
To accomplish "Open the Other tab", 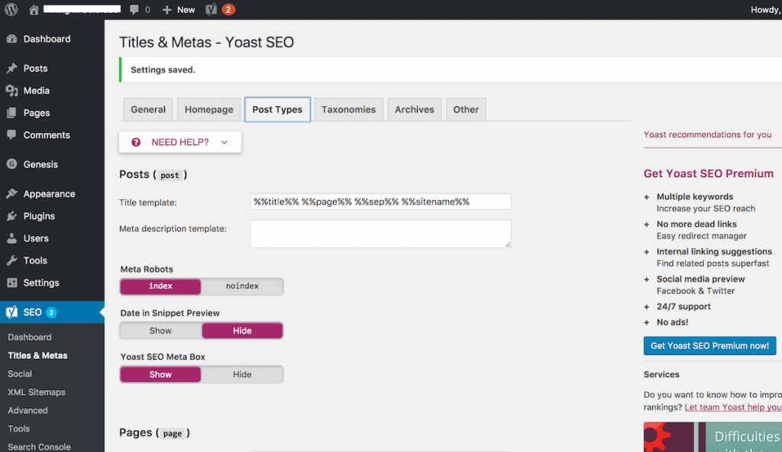I will click(466, 110).
